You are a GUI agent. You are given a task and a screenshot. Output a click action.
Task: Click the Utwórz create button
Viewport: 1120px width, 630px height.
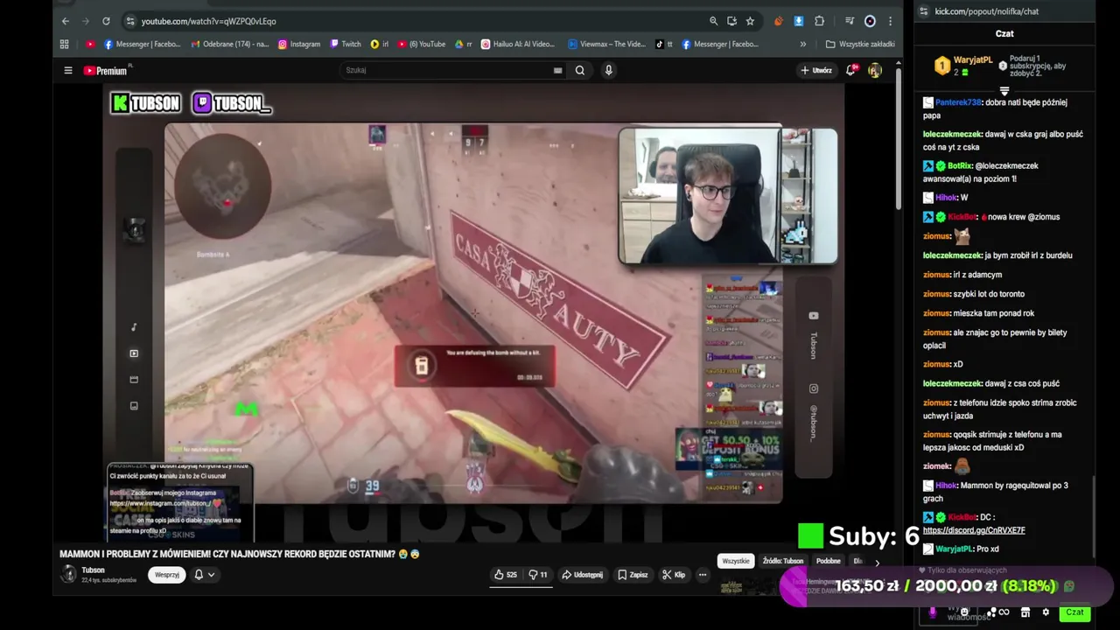816,70
